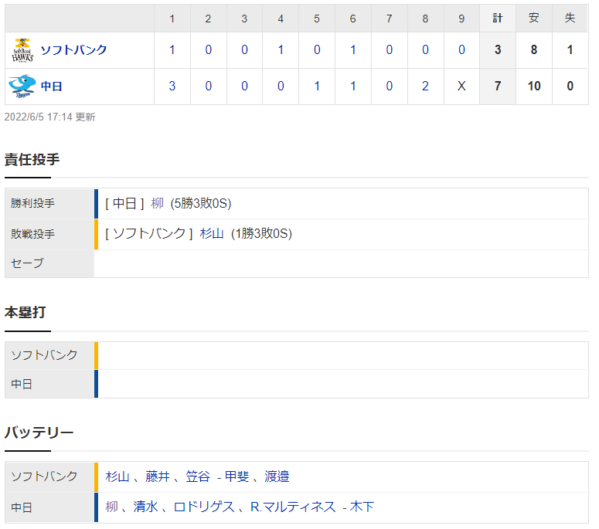The width and height of the screenshot is (599, 529).
Task: Click the SoftBank Hawks team logo
Action: (22, 50)
